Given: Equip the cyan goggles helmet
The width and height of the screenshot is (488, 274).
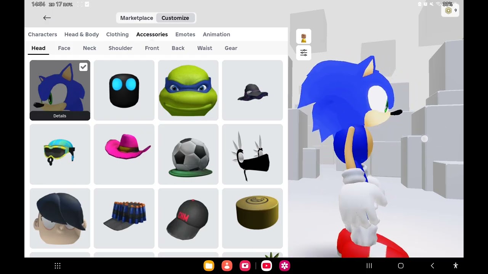Looking at the screenshot, I should [60, 154].
